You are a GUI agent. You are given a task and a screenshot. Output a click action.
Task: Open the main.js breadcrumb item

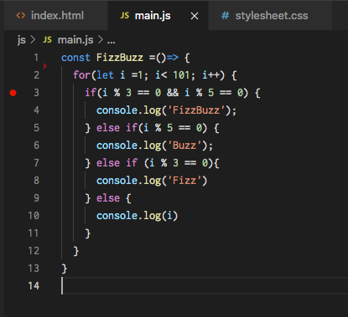(75, 40)
